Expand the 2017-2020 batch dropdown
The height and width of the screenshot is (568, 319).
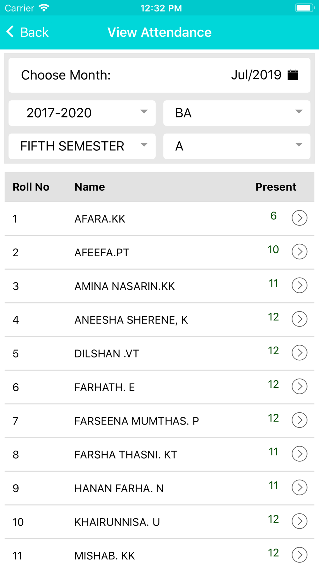pos(82,113)
